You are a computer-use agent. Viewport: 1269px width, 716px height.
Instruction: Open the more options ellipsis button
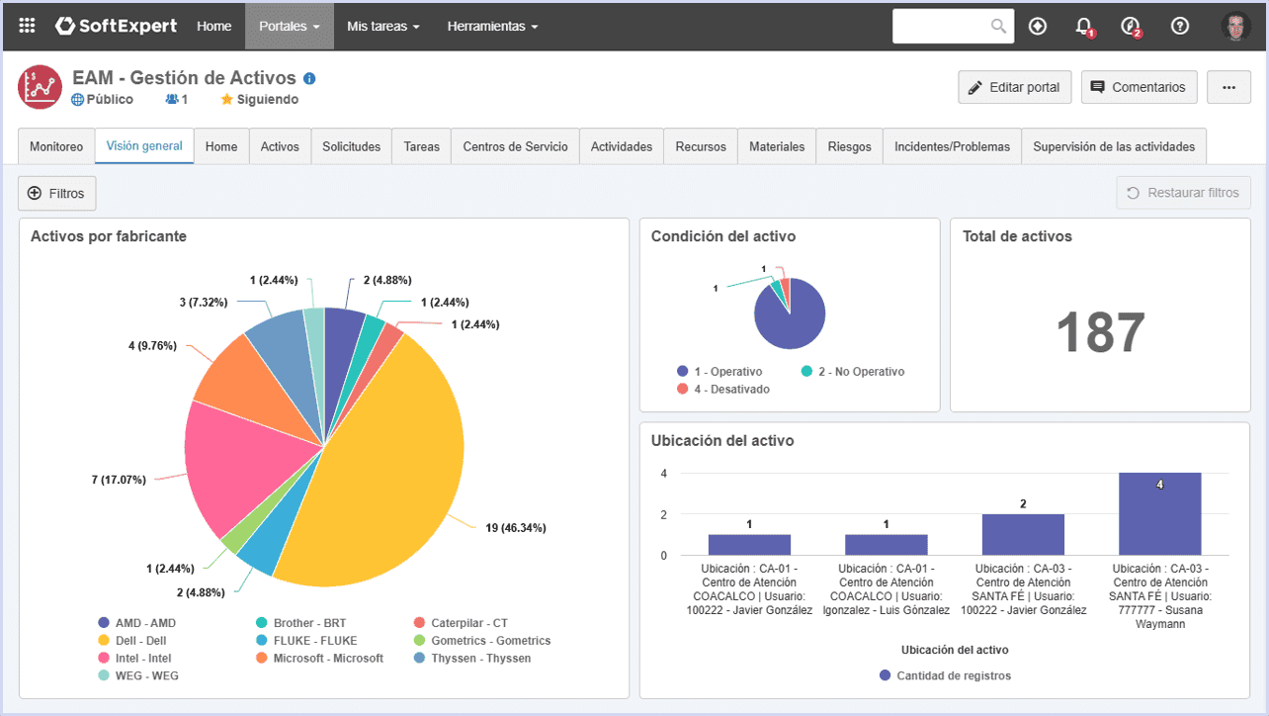tap(1228, 87)
